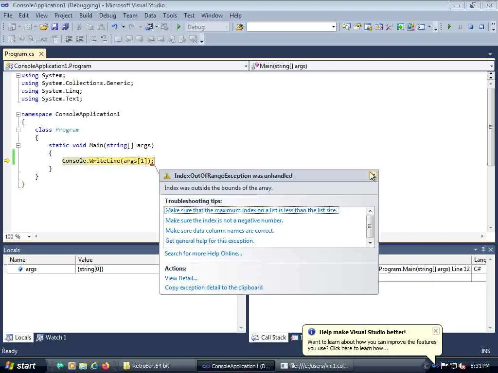Click the Increase Indent toolbar icon

tap(80, 39)
